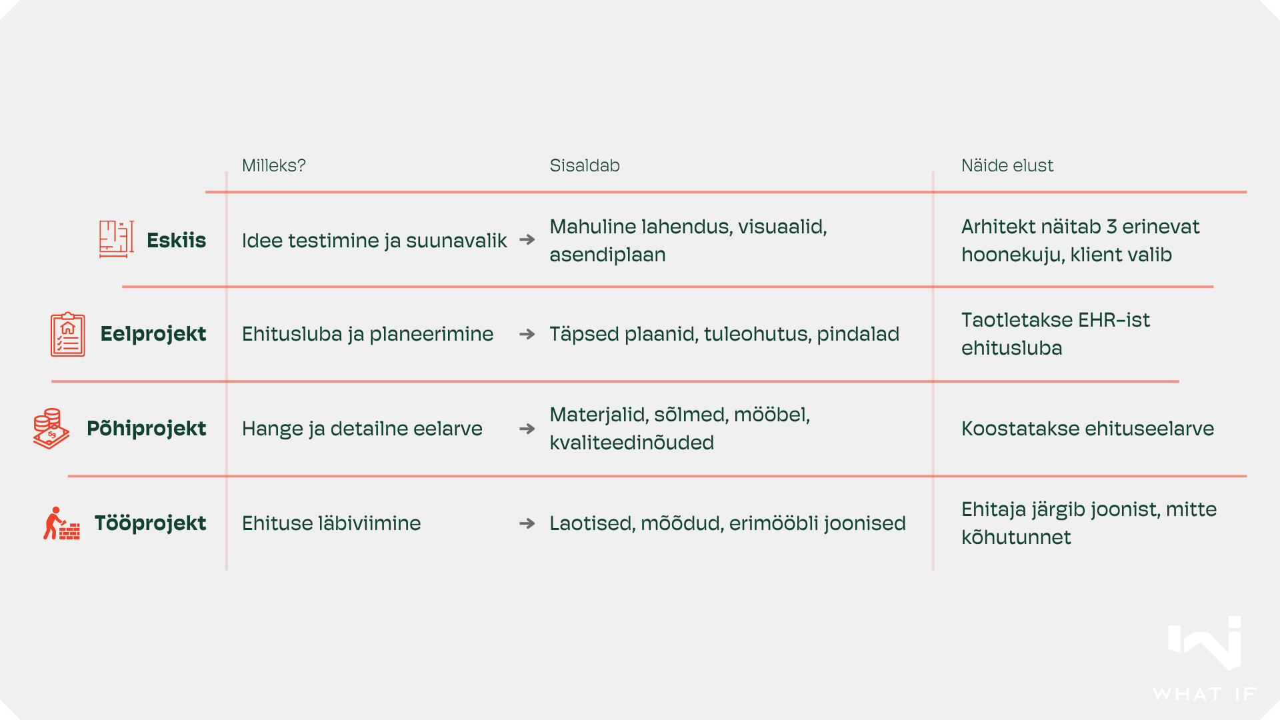Screen dimensions: 1280x720
Task: Click the Eelprojekt clipboard checklist icon
Action: click(x=68, y=334)
